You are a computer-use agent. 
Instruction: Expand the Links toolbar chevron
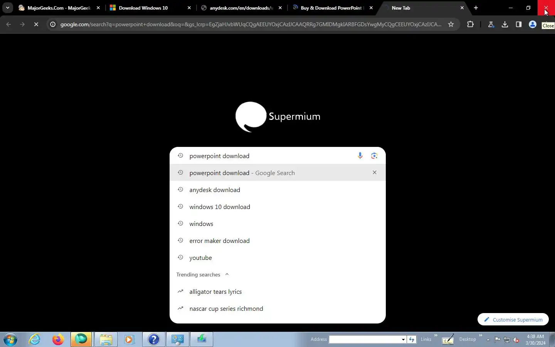coord(436,335)
